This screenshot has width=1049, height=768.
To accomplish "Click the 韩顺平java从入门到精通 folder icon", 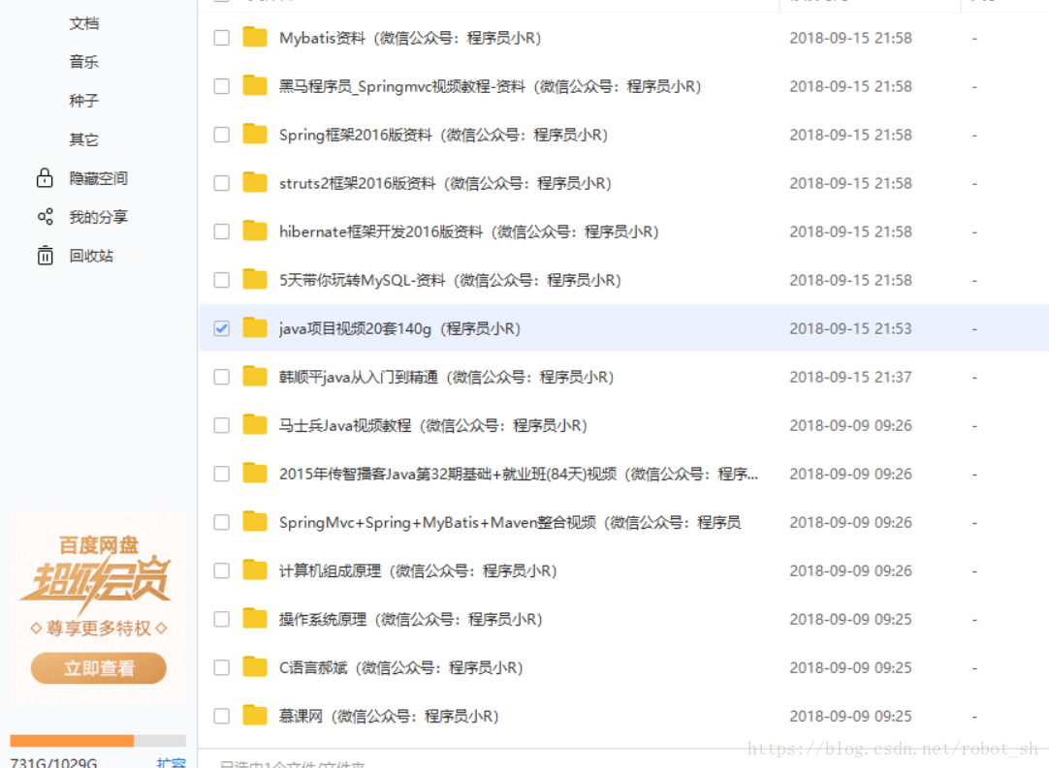I will (x=254, y=377).
